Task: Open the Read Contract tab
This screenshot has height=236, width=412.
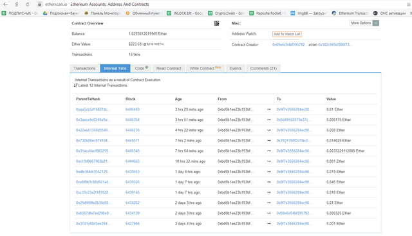Action: (x=169, y=68)
